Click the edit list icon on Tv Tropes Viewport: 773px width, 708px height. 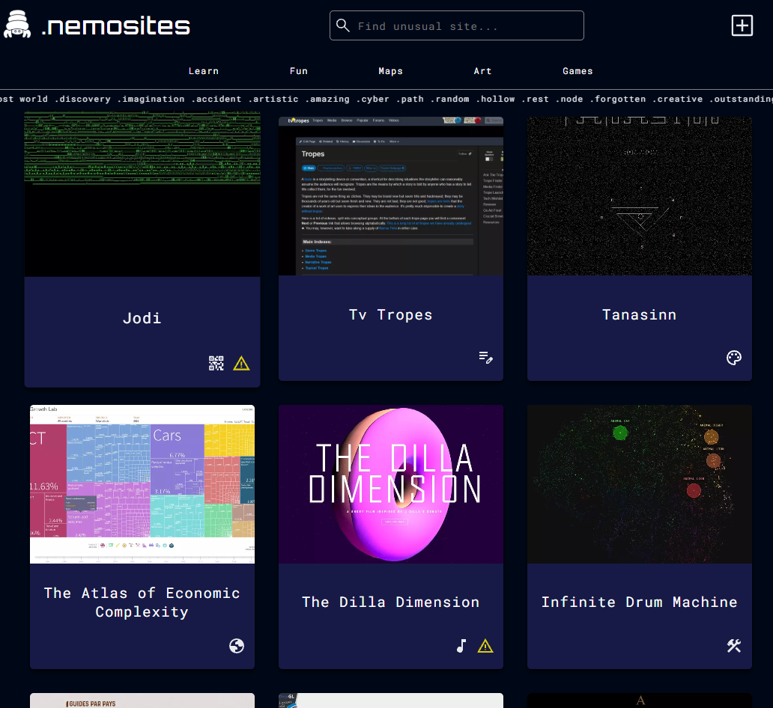(x=486, y=358)
